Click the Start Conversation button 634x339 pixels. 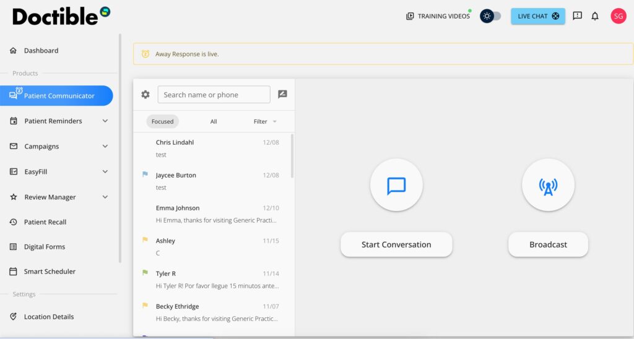pos(396,244)
